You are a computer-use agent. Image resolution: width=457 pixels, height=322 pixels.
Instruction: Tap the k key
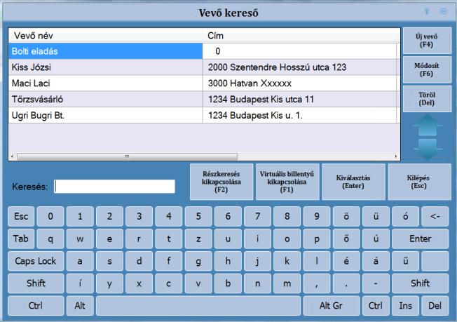click(287, 261)
